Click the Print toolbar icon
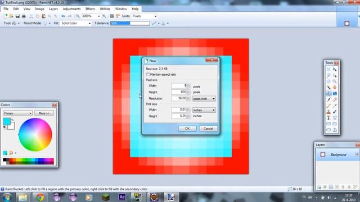The image size is (360, 202). [24, 16]
